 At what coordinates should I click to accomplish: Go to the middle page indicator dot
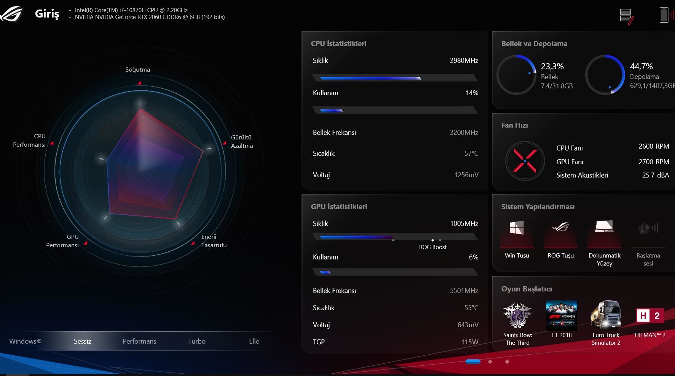pyautogui.click(x=490, y=362)
